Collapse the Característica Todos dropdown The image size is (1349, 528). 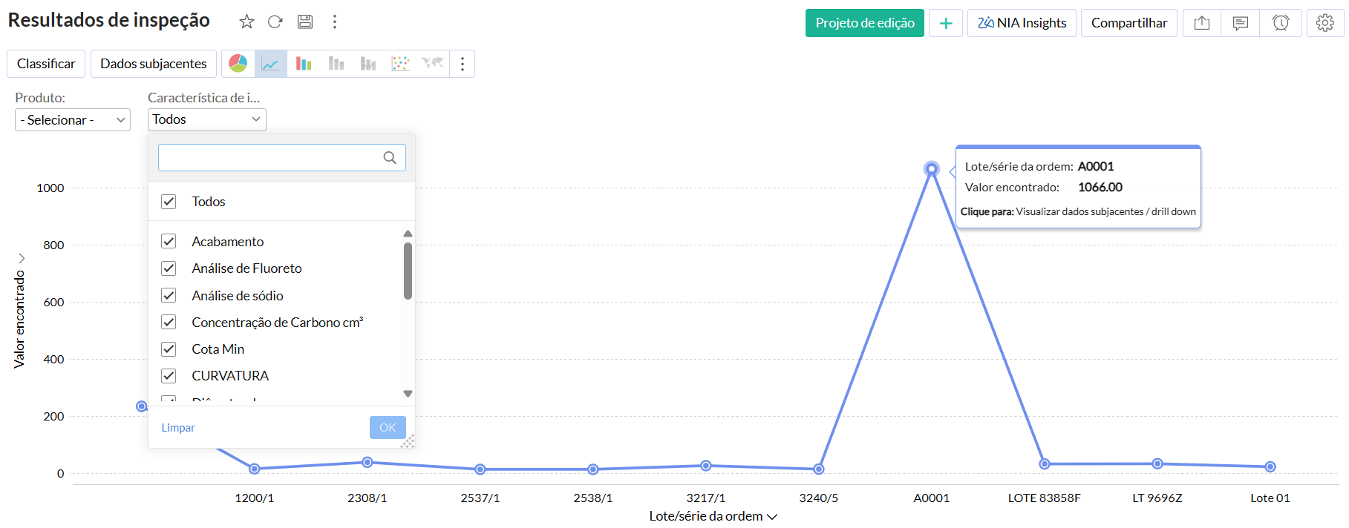click(206, 119)
